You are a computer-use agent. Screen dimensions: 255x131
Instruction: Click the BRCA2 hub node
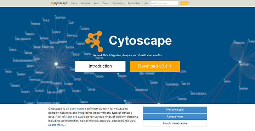tap(240, 62)
